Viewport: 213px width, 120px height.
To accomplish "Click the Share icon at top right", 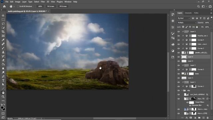I will coord(210,6).
